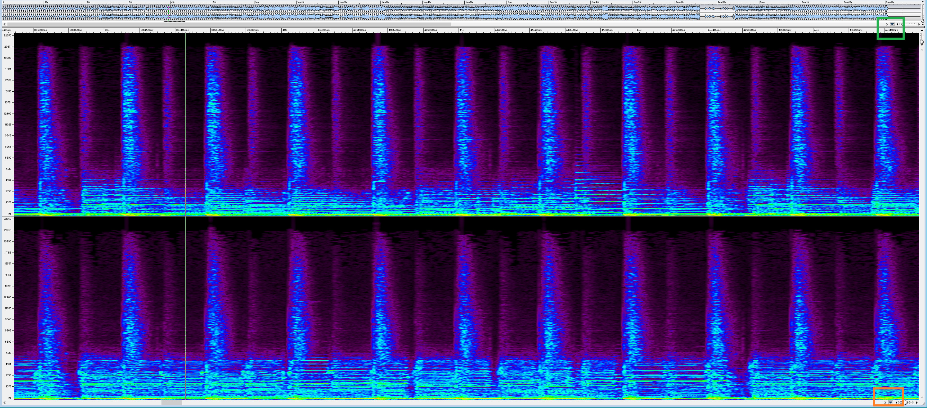This screenshot has width=927, height=408.
Task: Click the playback cursor line in the spectrogram
Action: 185,216
